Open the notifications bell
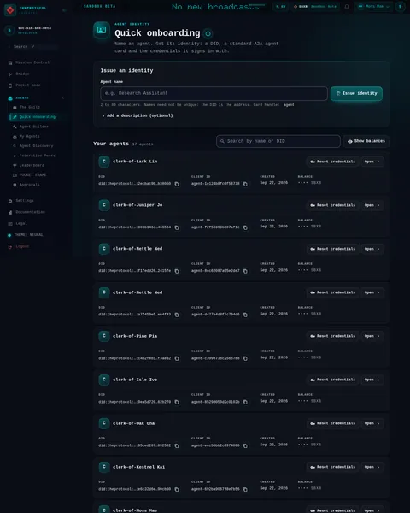The width and height of the screenshot is (410, 513). tap(347, 7)
